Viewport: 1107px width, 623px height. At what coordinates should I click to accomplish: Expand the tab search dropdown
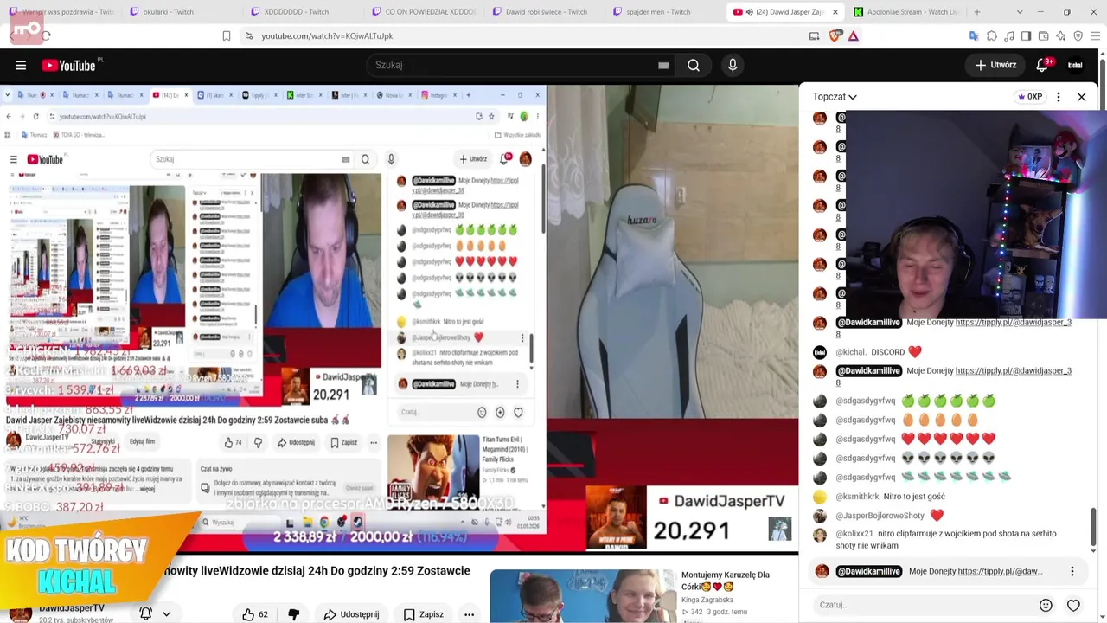tap(1020, 12)
